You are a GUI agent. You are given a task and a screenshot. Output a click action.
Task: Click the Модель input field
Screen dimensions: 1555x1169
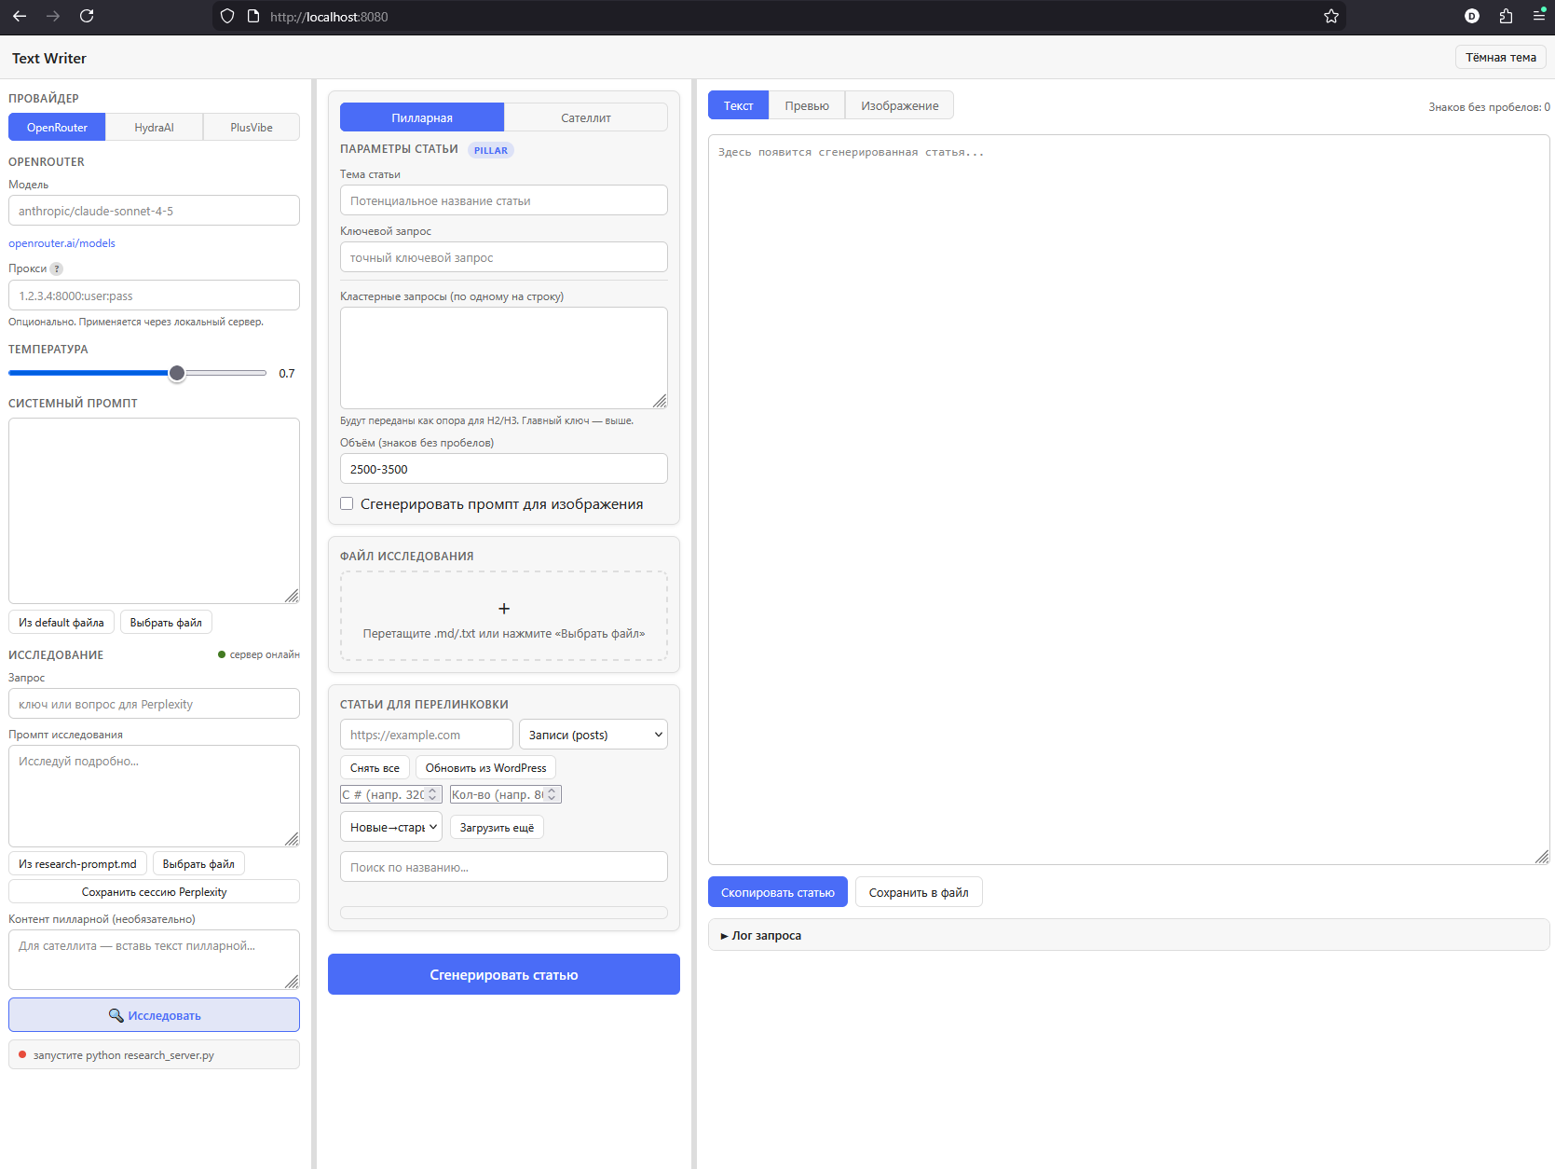tap(154, 211)
